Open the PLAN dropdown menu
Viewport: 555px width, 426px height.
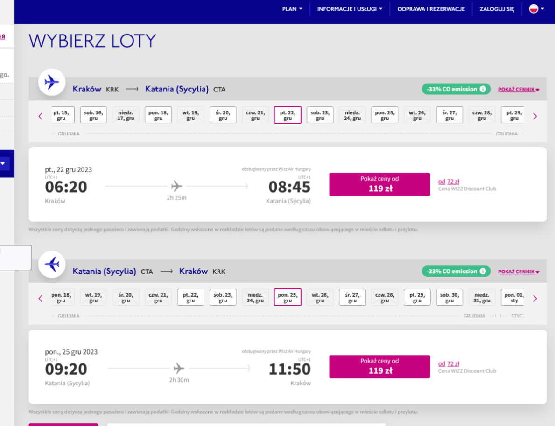[x=292, y=9]
